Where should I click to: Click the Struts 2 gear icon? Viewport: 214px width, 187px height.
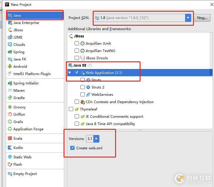pyautogui.click(x=88, y=87)
